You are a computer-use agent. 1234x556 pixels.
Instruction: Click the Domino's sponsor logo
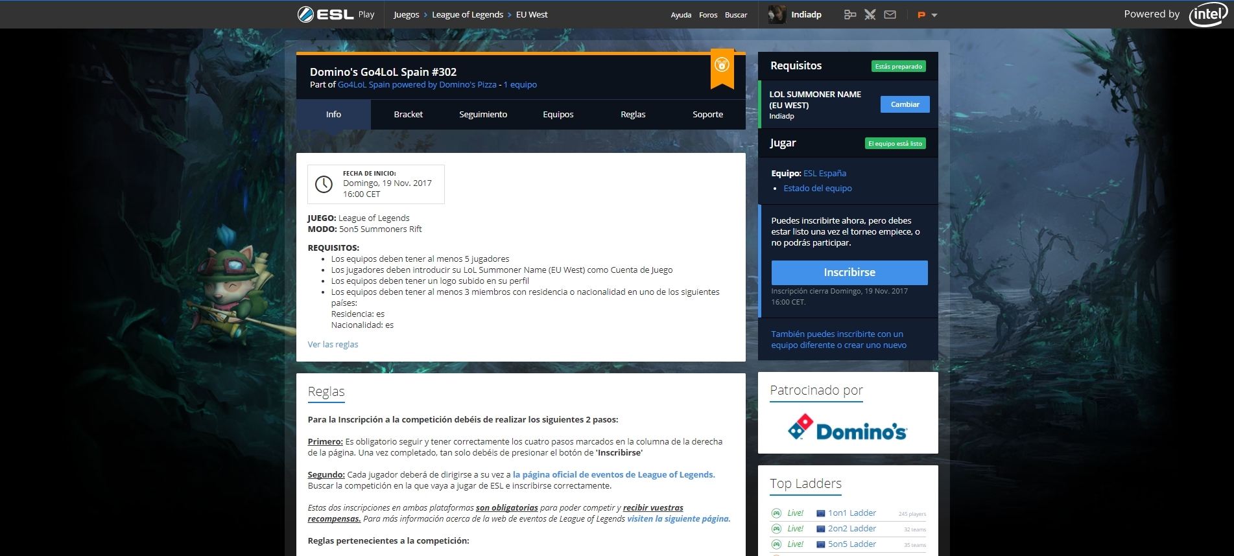click(848, 427)
